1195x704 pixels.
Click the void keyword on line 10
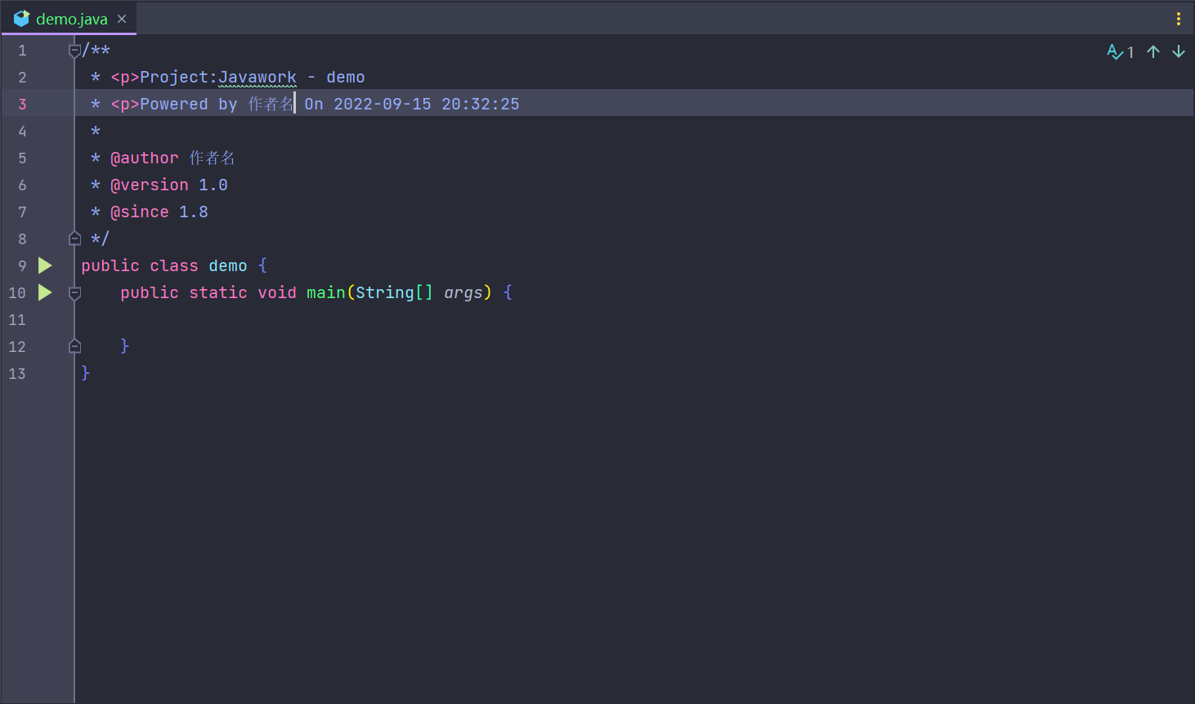click(277, 293)
